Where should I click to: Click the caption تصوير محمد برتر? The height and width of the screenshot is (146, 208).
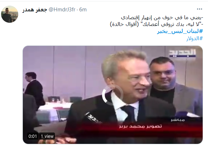tap(141, 126)
